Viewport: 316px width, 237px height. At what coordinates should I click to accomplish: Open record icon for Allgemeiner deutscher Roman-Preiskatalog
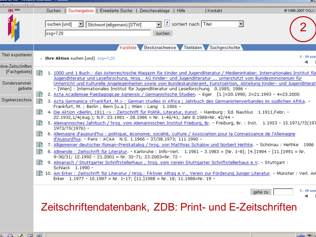[39, 145]
